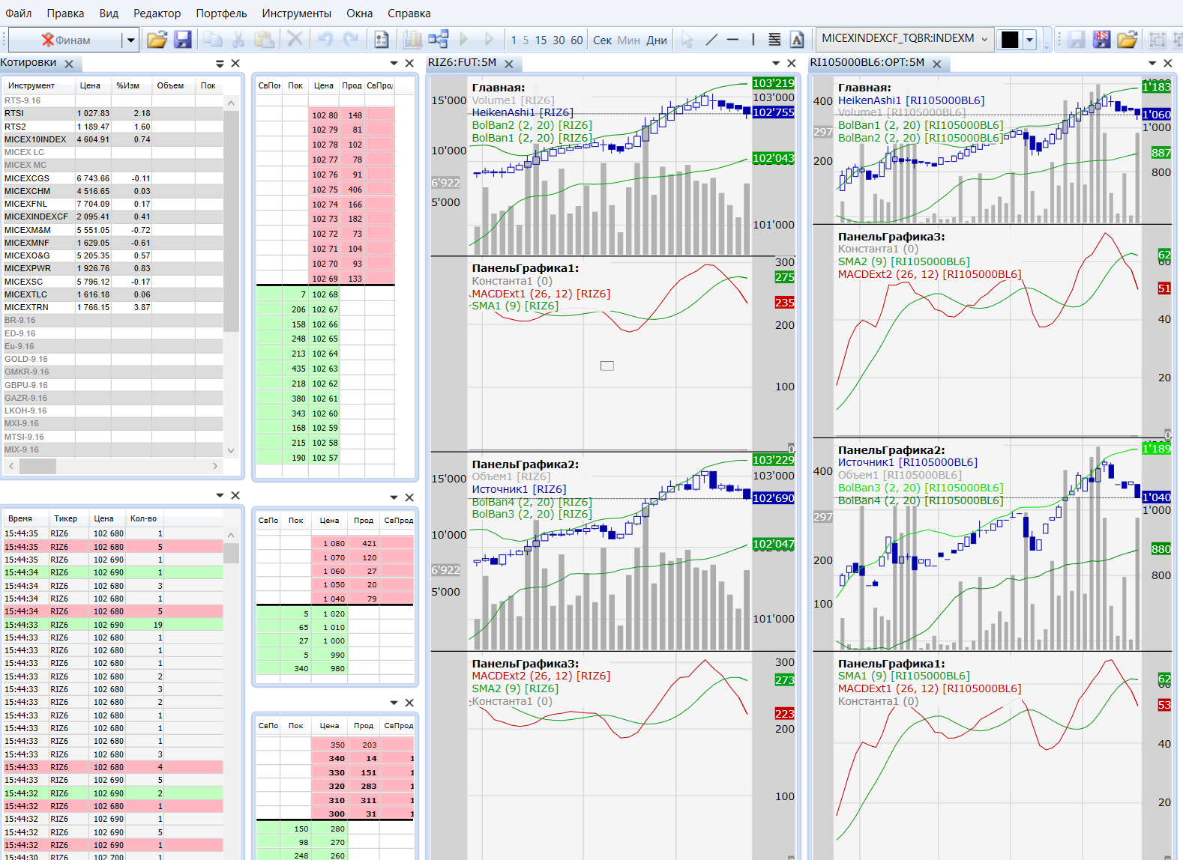
Task: Open the bar chart icon in toolbar
Action: (x=412, y=40)
